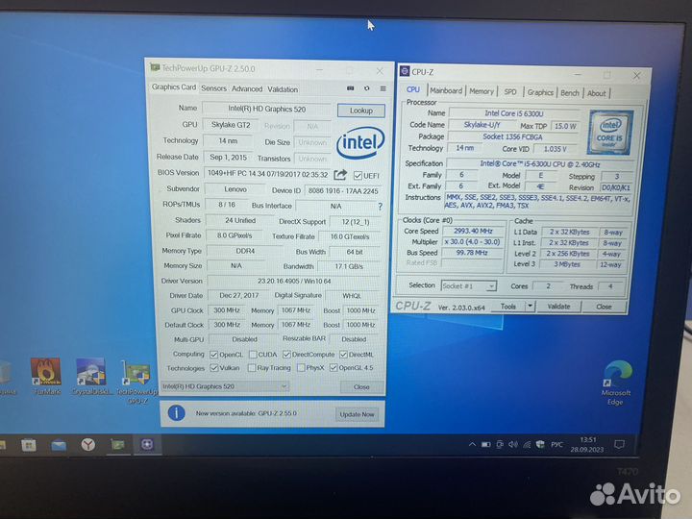Screen dimensions: 692x519
Task: Open CrystalDiskInfo desktop shortcut
Action: pos(91,377)
